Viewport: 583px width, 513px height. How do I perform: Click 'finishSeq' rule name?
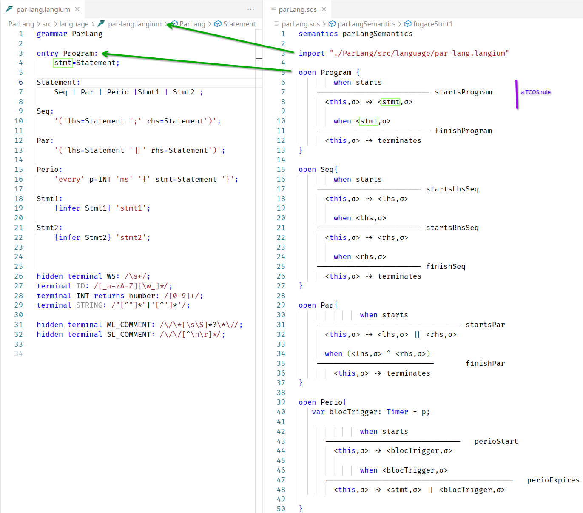point(446,267)
